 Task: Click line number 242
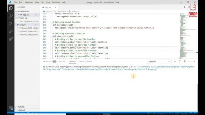[45, 36]
